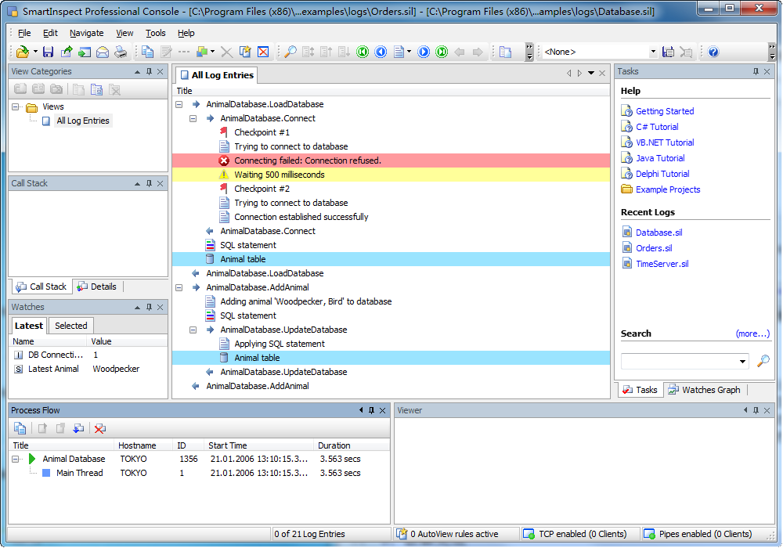Switch to the Watches Graph tab
Screen dimensions: 783x548
click(705, 391)
